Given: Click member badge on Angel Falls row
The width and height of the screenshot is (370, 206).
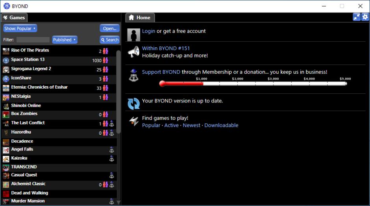Looking at the screenshot, I should click(x=112, y=150).
